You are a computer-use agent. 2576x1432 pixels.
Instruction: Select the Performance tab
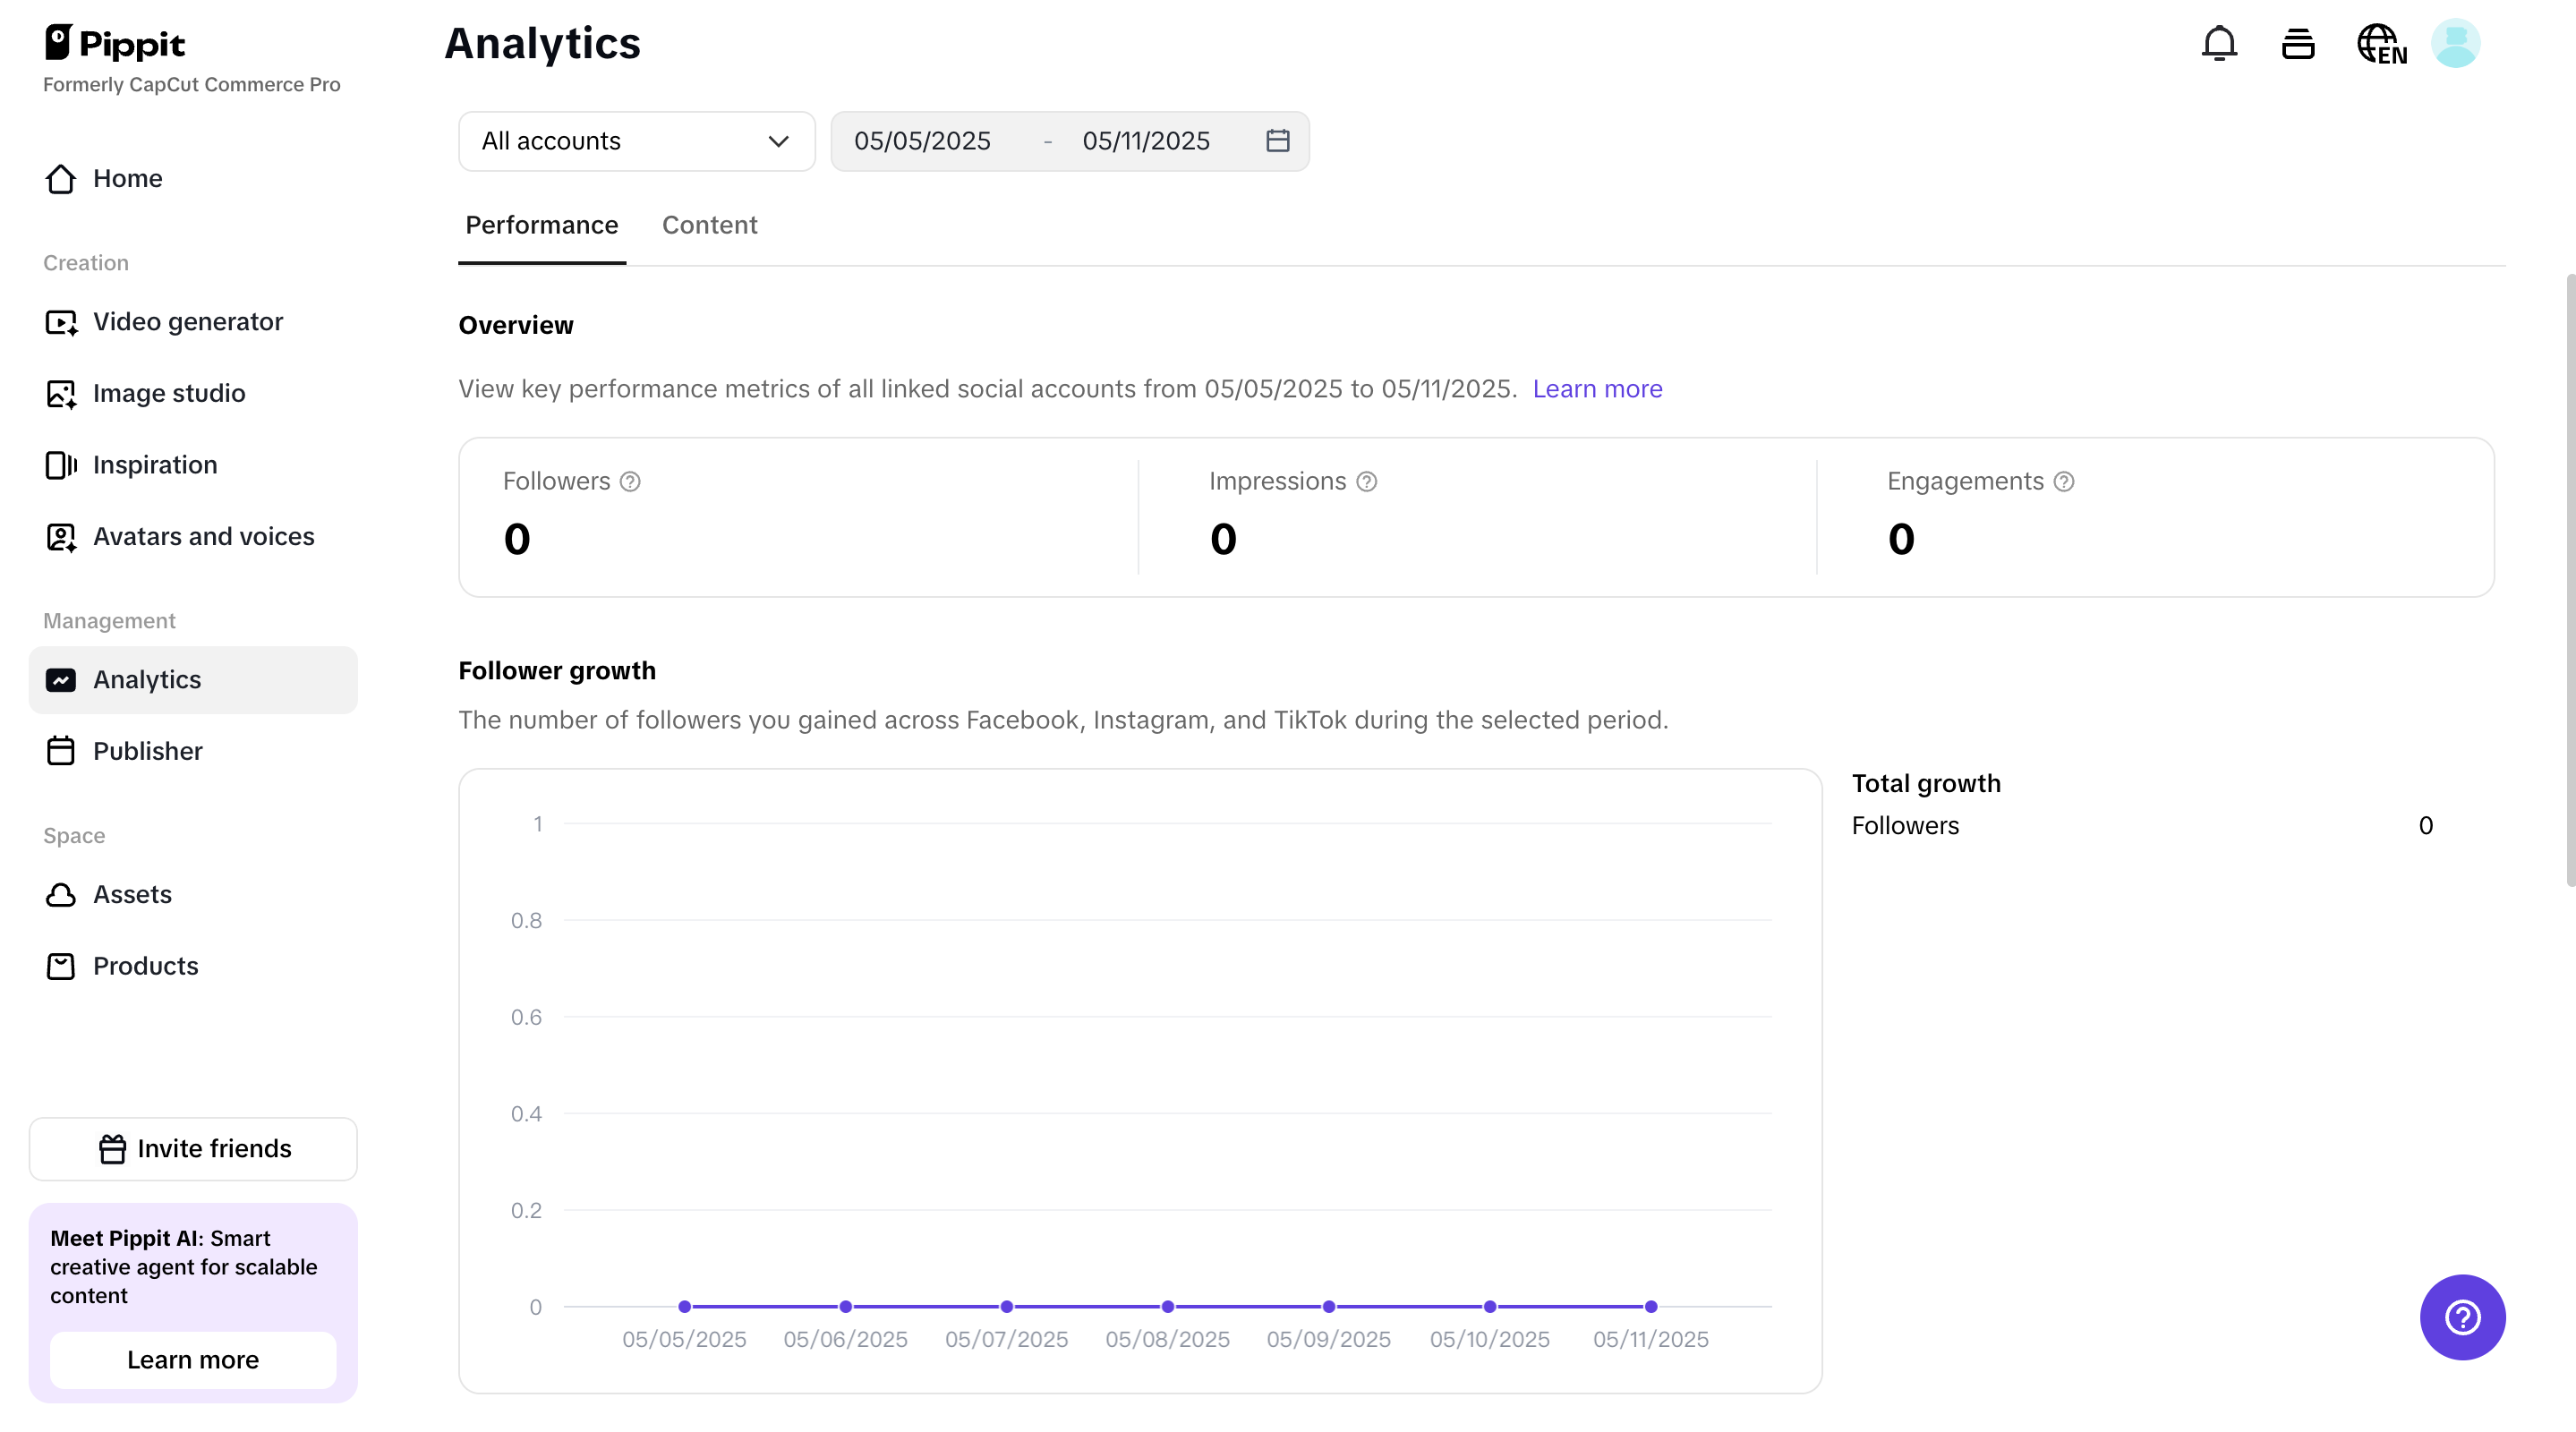click(541, 225)
